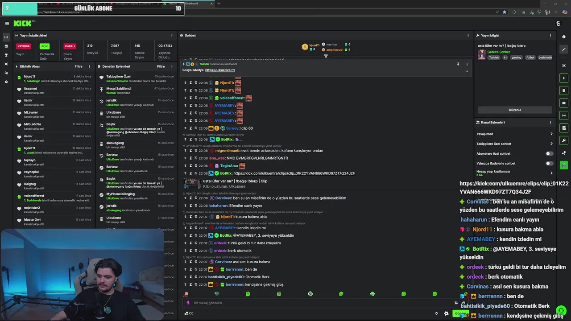Open the analytics chart icon in left sidebar
Image resolution: width=571 pixels, height=321 pixels.
pos(6,46)
